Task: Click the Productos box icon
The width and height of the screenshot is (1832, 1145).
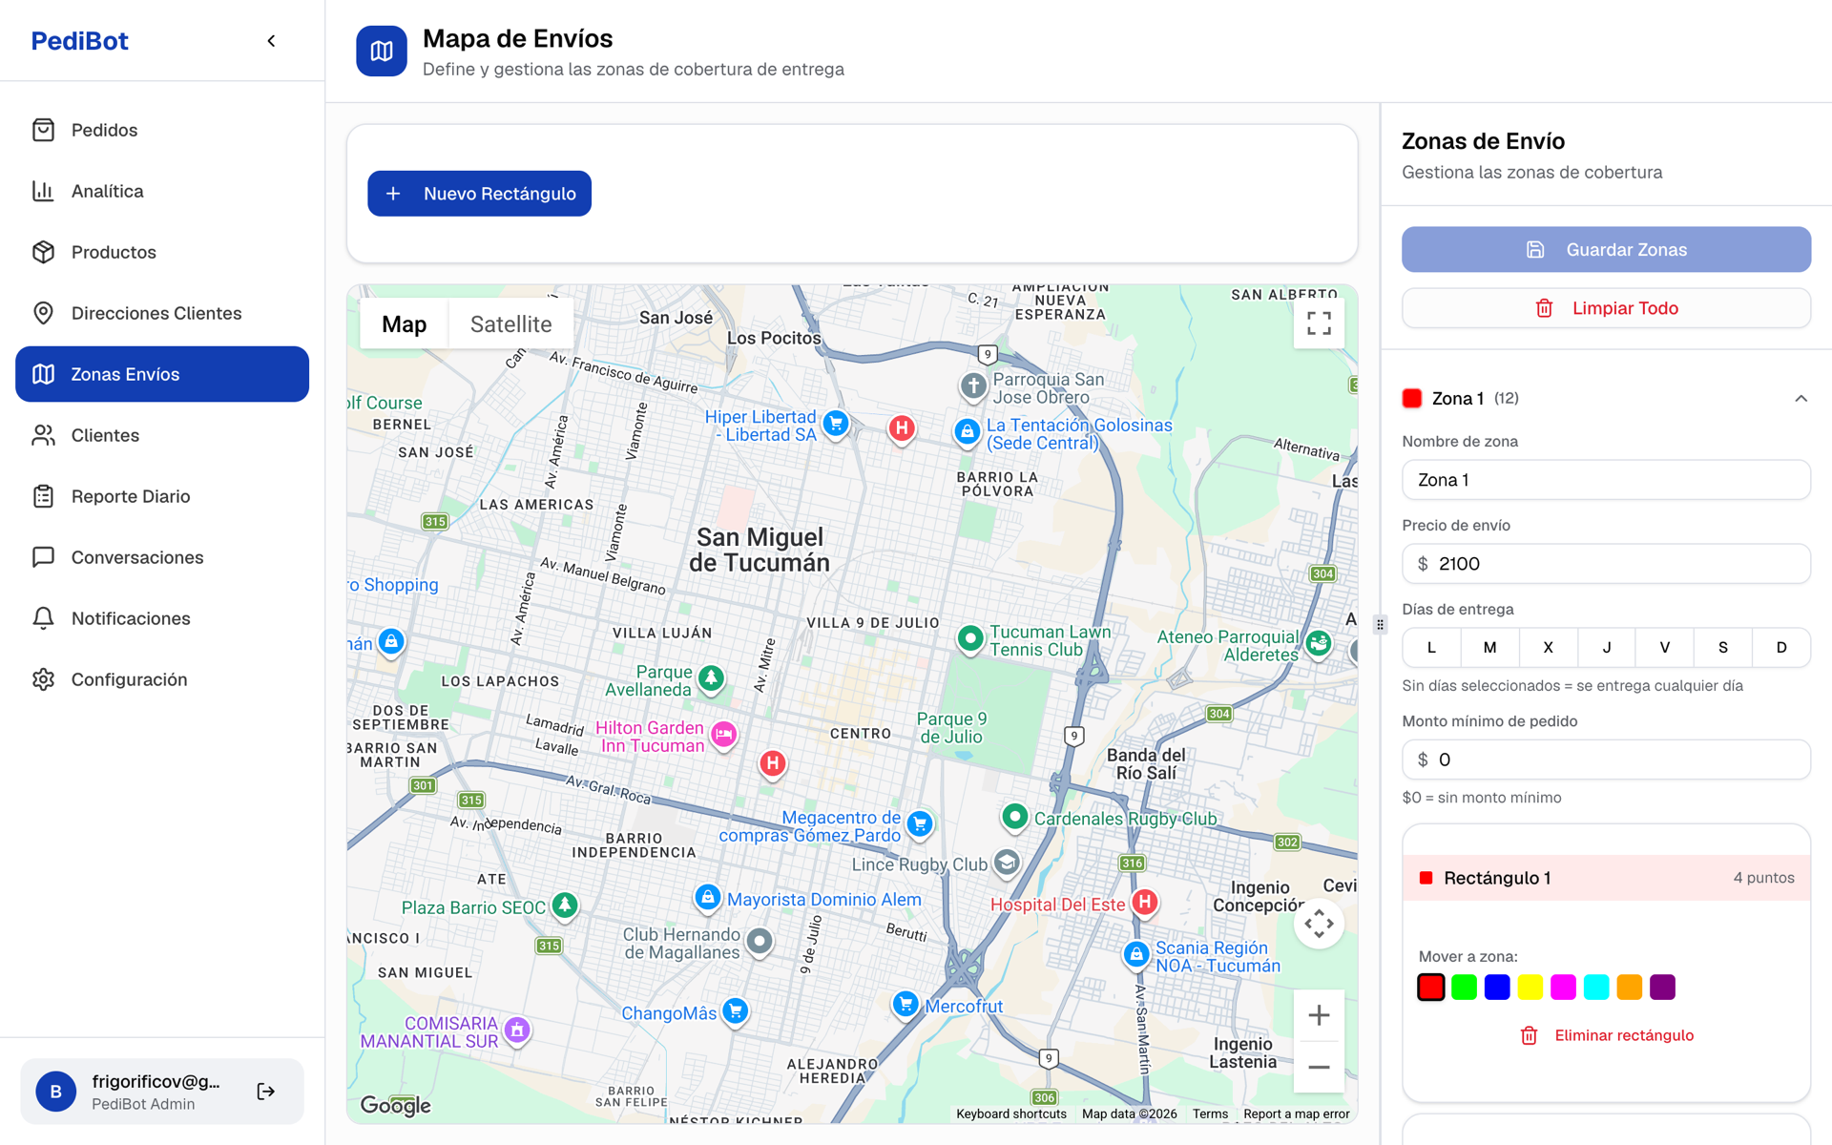Action: point(43,252)
